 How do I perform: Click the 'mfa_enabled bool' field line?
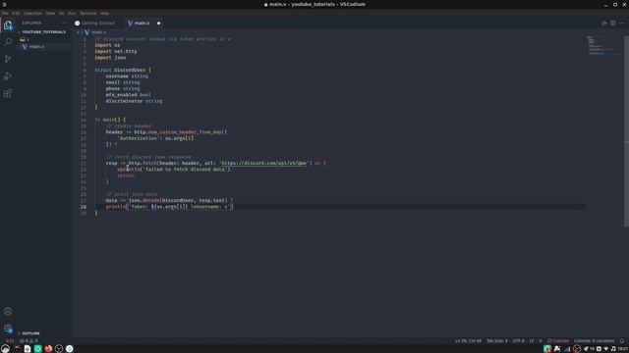(x=129, y=95)
